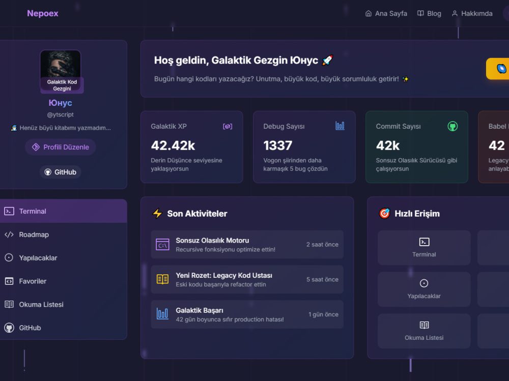
Task: Open Okuma Listesi in the sidebar
Action: click(x=63, y=304)
